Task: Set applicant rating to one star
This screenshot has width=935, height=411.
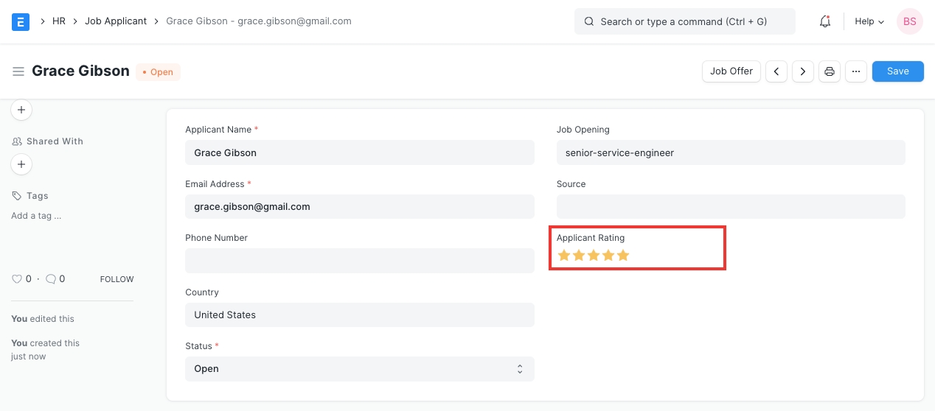Action: pyautogui.click(x=564, y=256)
